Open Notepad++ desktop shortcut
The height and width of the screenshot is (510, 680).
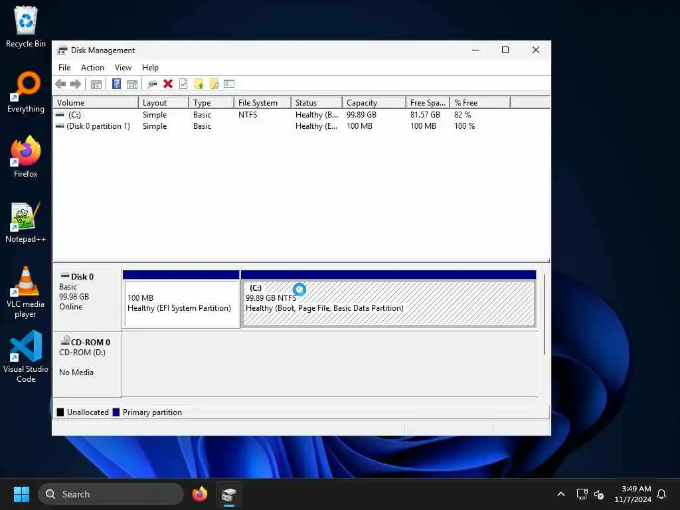pyautogui.click(x=26, y=222)
